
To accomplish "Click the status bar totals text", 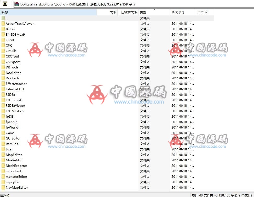I will [221, 195].
